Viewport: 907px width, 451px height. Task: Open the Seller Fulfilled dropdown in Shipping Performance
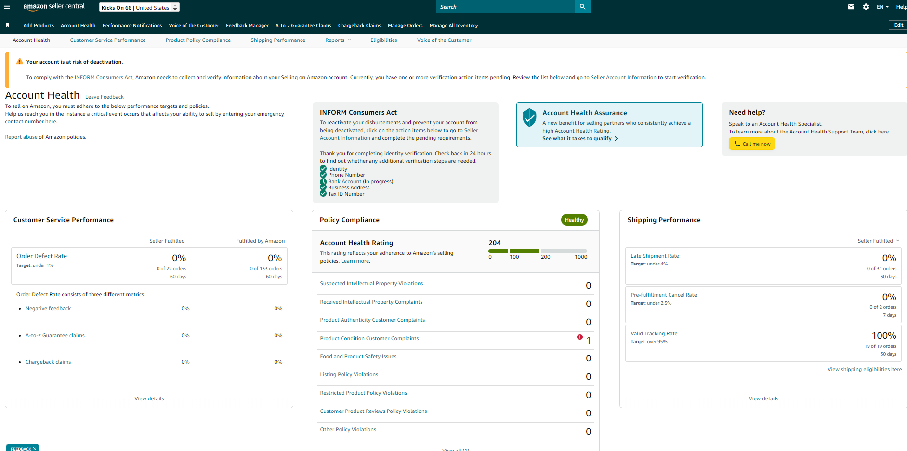tap(878, 241)
